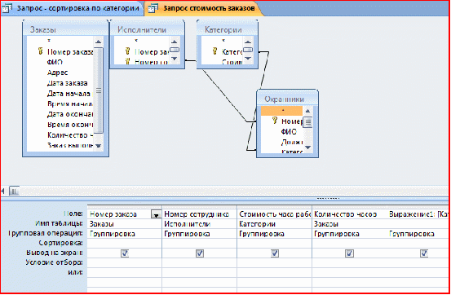451x295 pixels.
Task: Select the asterisk row in the Охранники table
Action: point(282,111)
